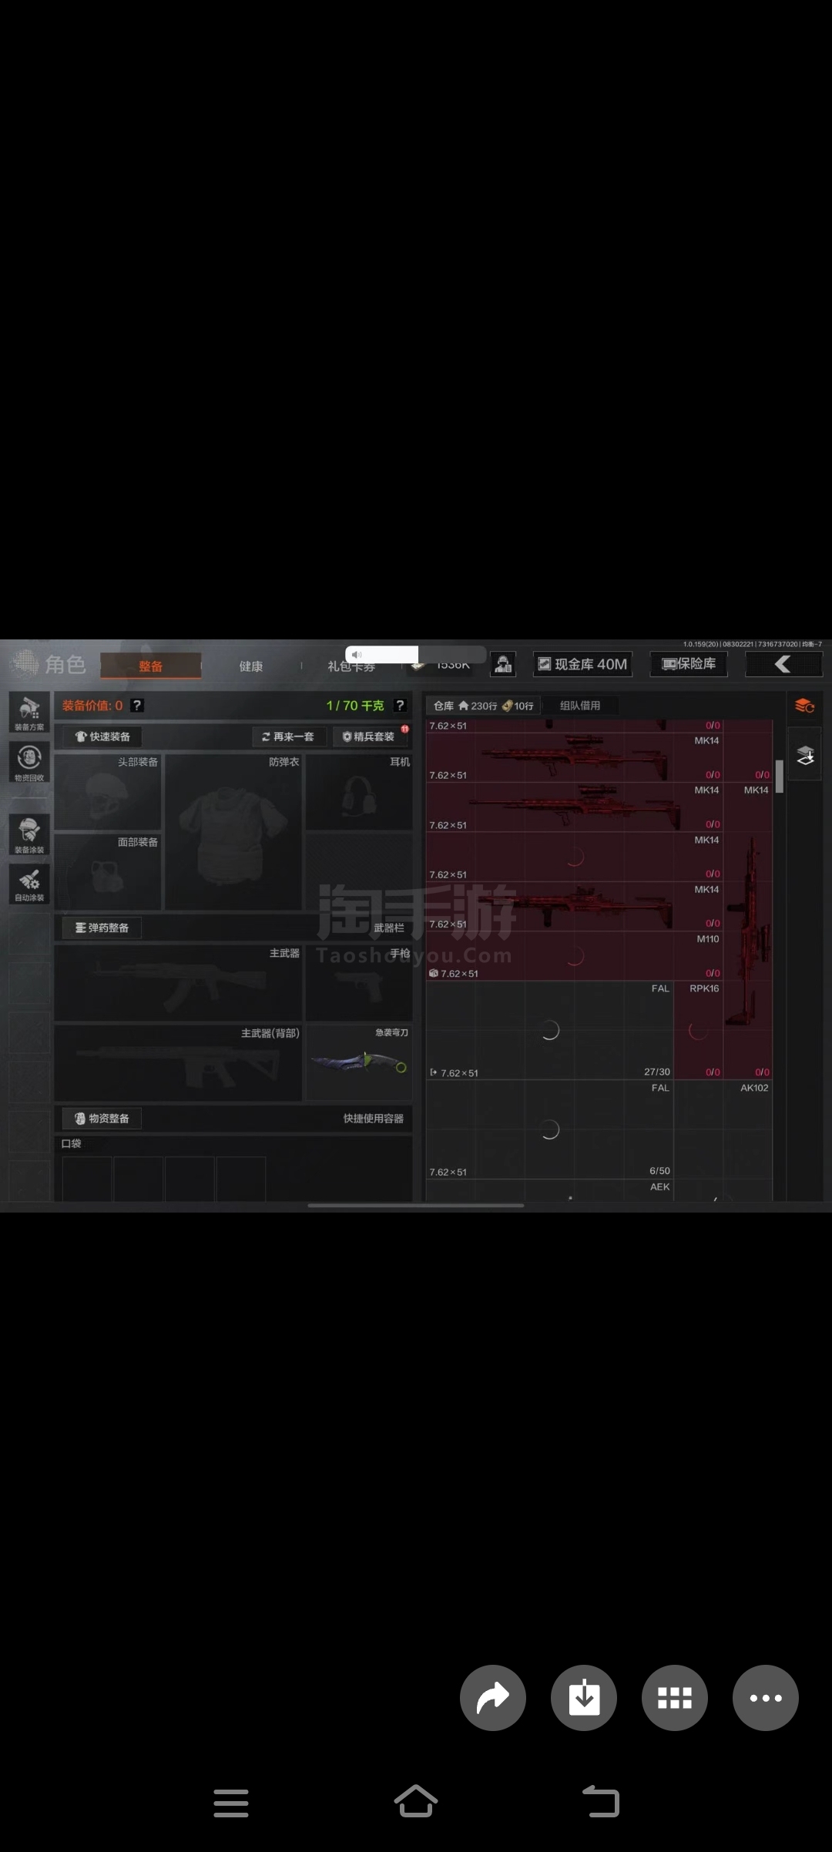Open the 礼包卡券 tab

pos(351,666)
